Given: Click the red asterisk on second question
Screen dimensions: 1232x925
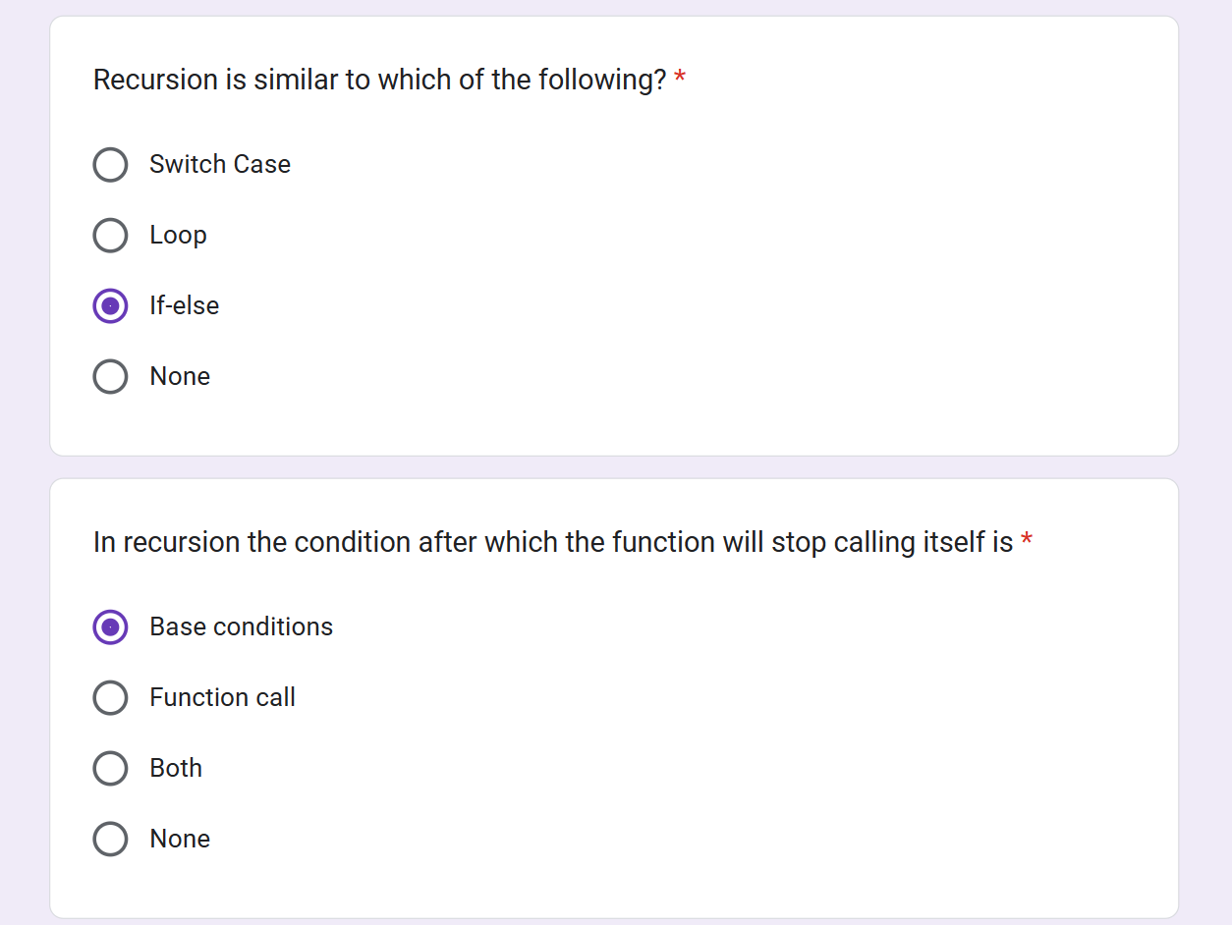Looking at the screenshot, I should pyautogui.click(x=1027, y=539).
